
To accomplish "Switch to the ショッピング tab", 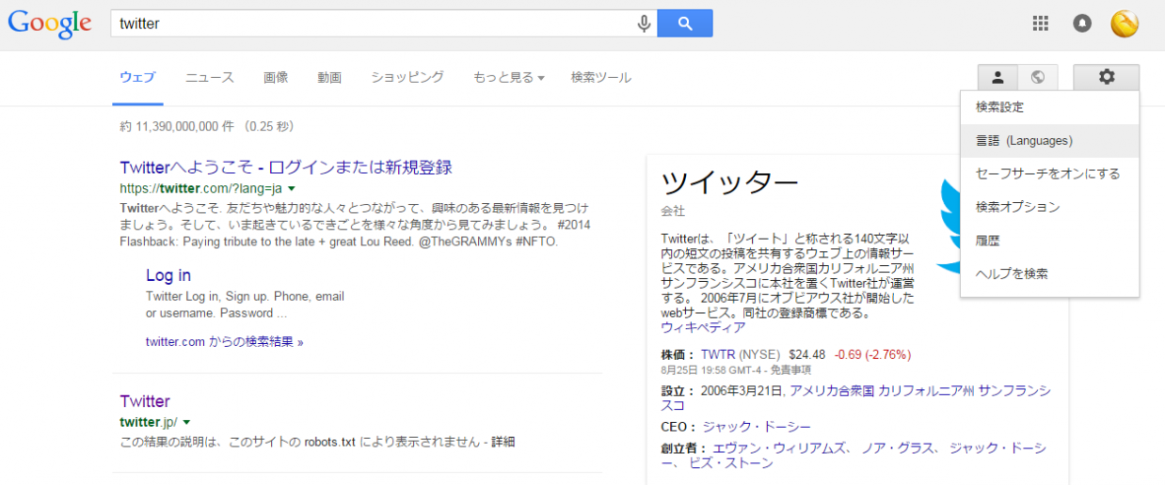I will point(407,77).
